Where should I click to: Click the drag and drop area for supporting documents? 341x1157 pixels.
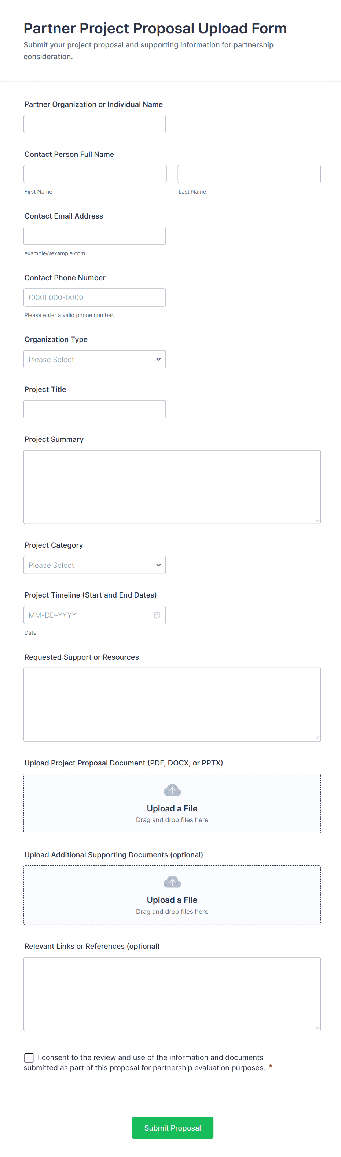(x=172, y=911)
